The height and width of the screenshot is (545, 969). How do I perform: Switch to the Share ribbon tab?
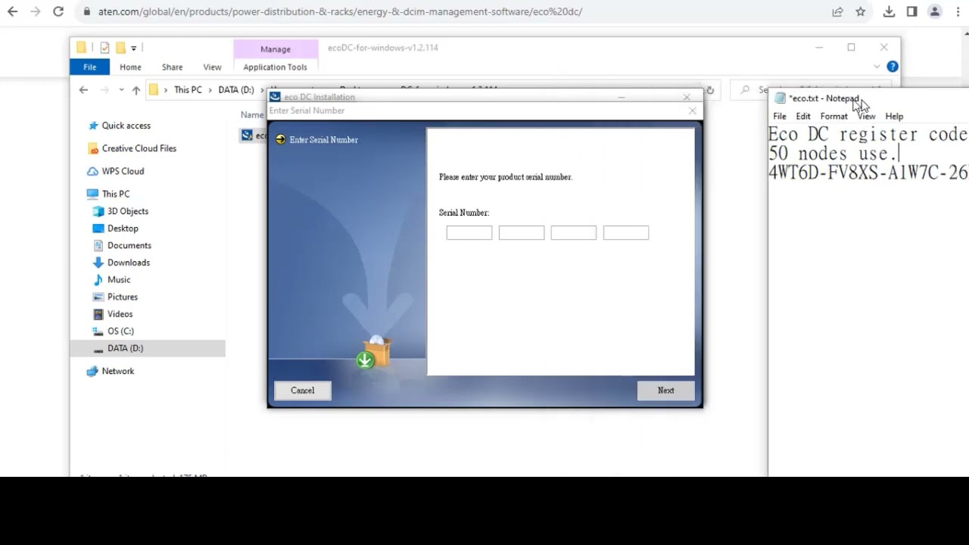coord(172,67)
